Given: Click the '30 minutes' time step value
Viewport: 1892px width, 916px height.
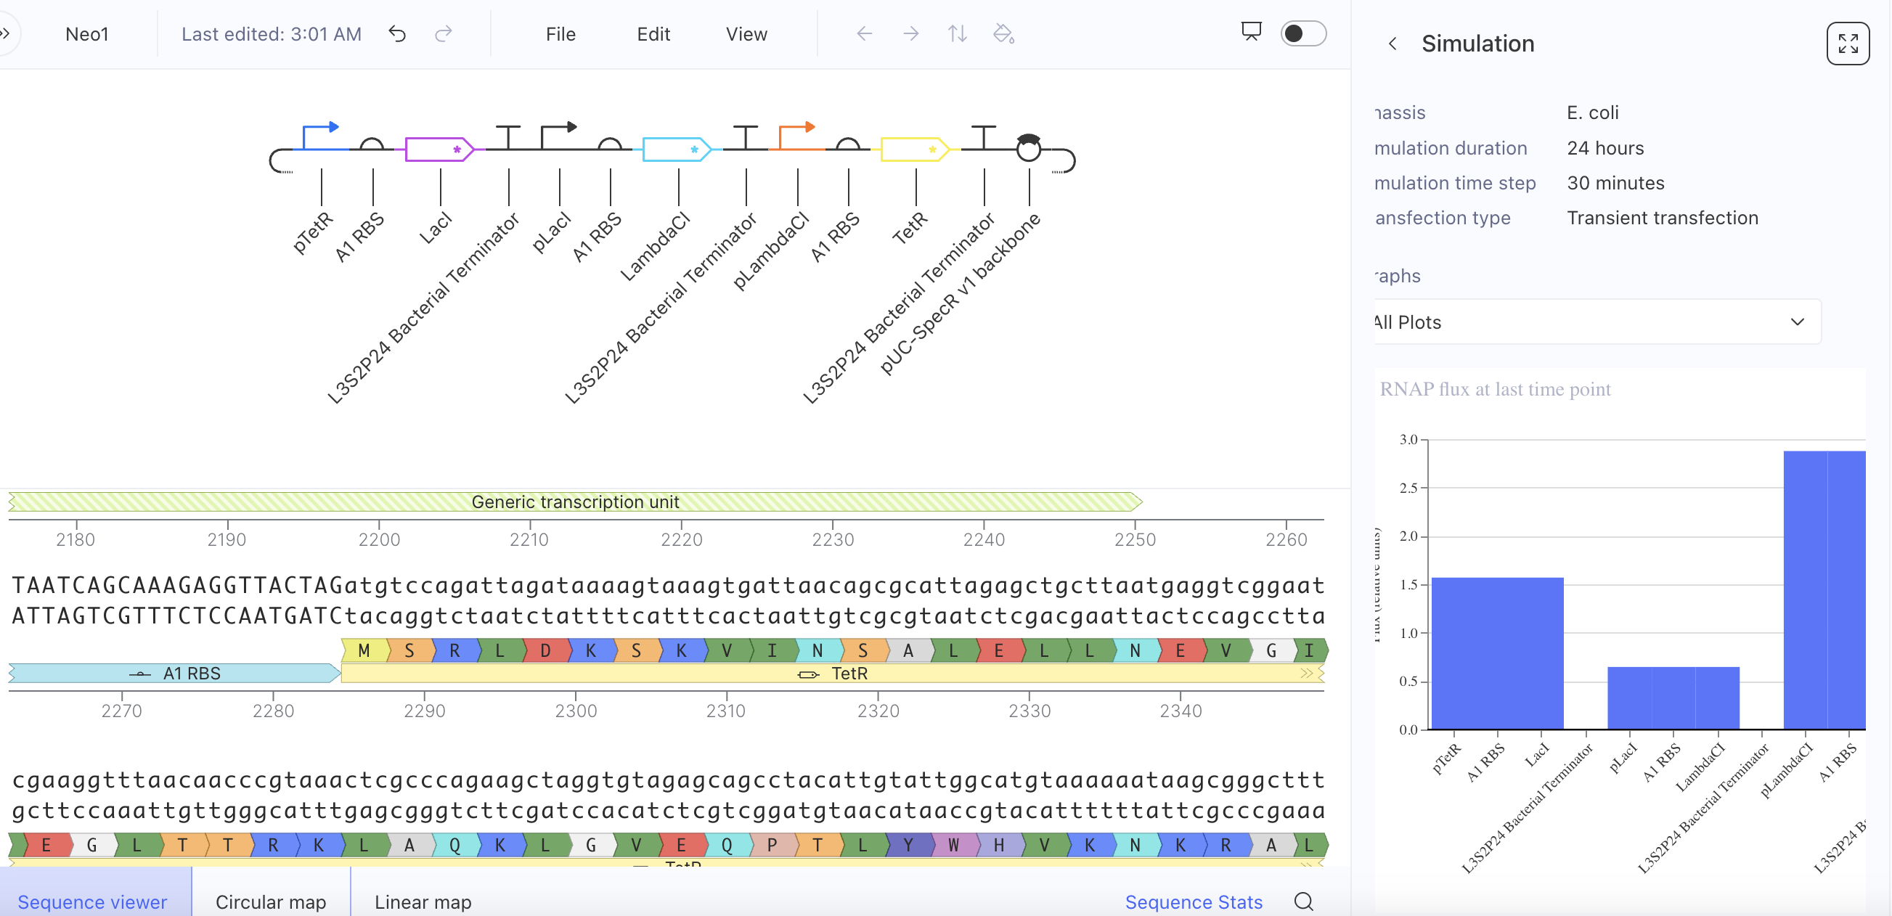Looking at the screenshot, I should tap(1615, 183).
